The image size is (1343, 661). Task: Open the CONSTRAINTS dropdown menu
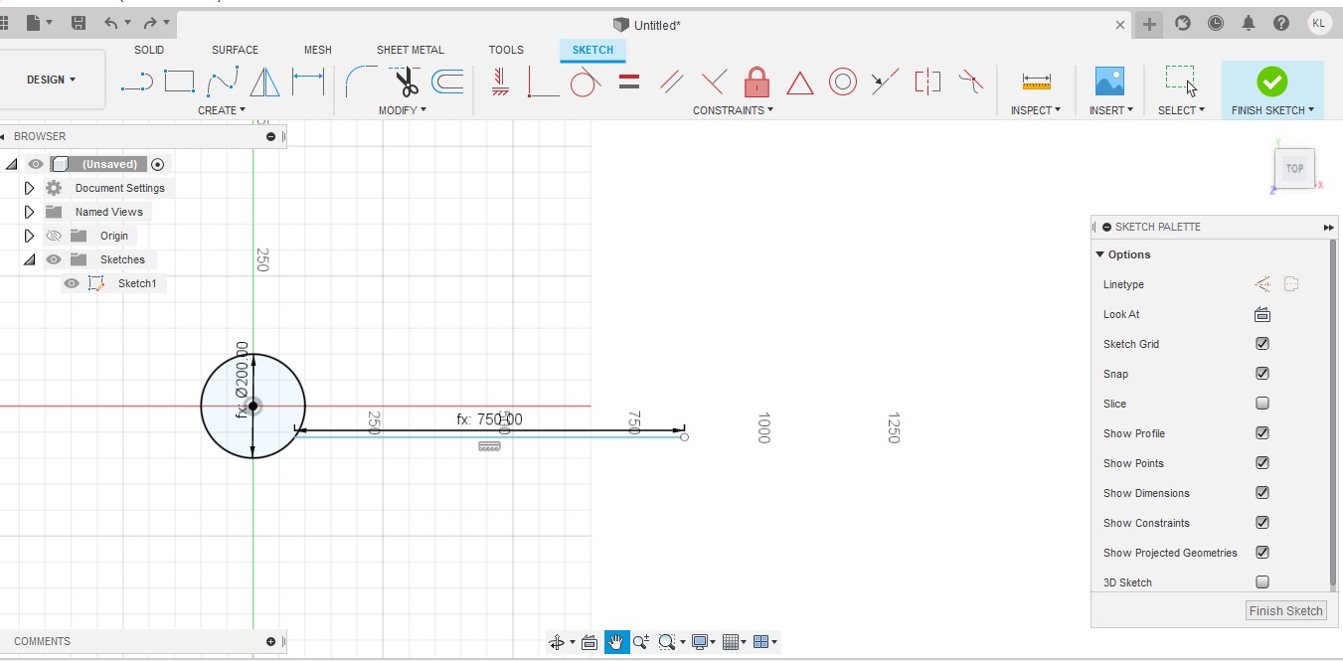pyautogui.click(x=734, y=110)
